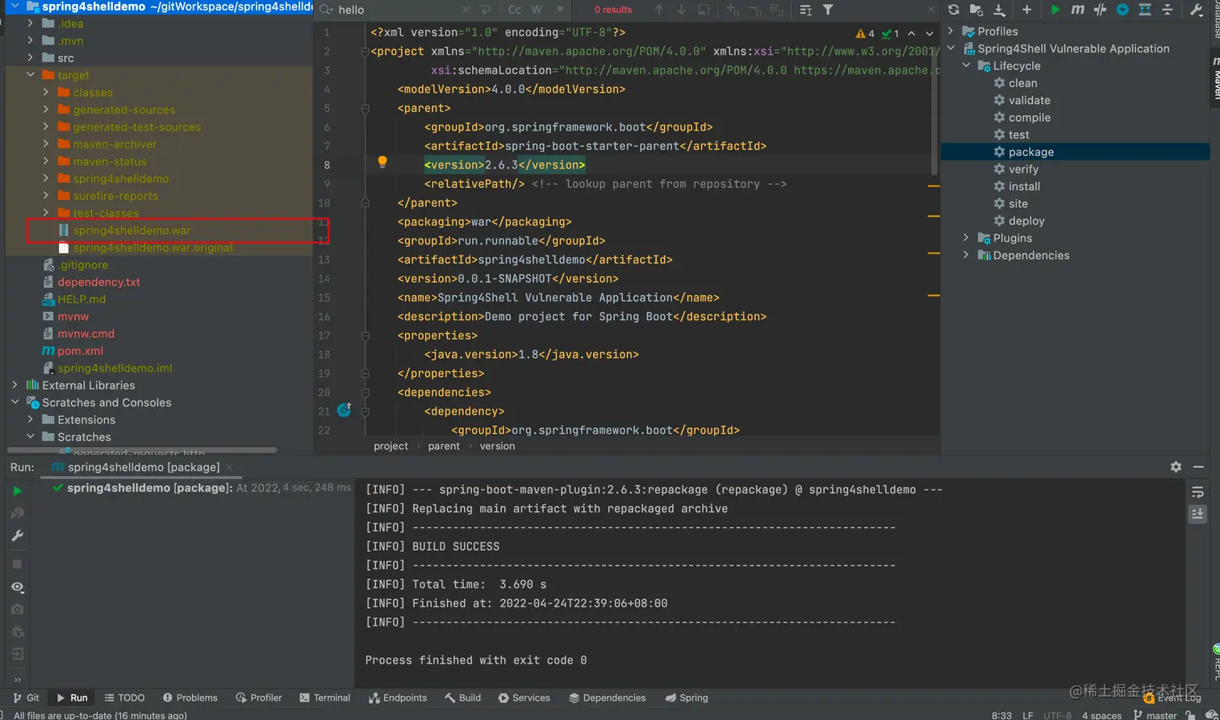The width and height of the screenshot is (1220, 720).
Task: Expand Maven Profiles node
Action: tap(951, 31)
